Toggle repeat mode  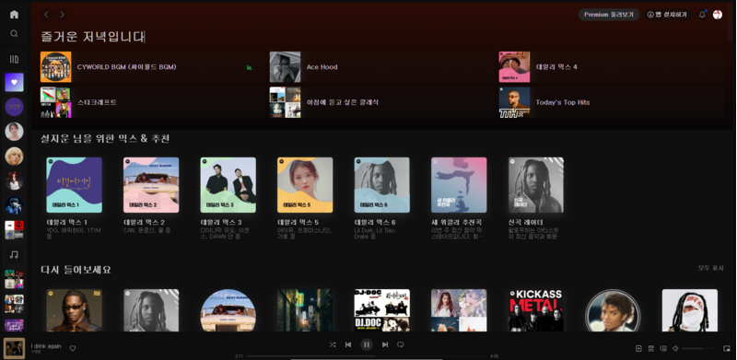coord(400,344)
